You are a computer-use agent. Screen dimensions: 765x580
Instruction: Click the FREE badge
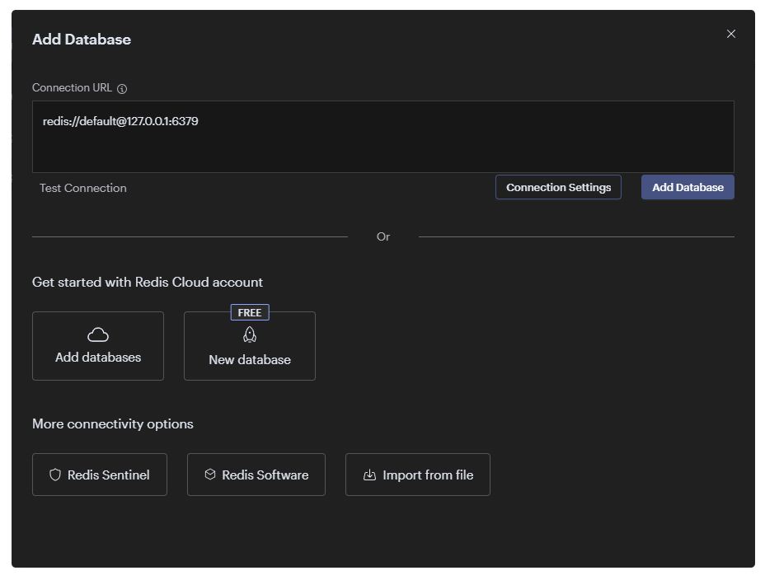point(250,312)
